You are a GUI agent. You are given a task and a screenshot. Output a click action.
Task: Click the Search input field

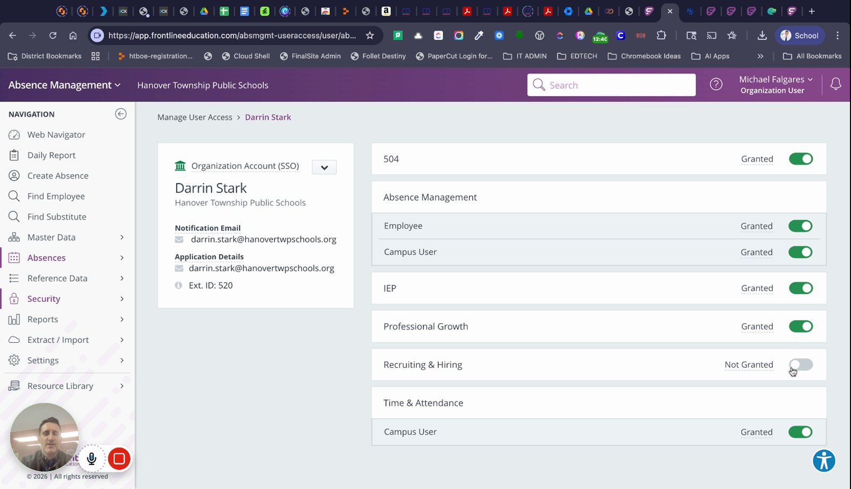(x=611, y=85)
